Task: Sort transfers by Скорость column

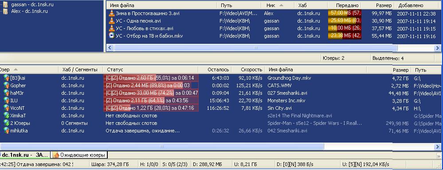Action: pos(248,70)
